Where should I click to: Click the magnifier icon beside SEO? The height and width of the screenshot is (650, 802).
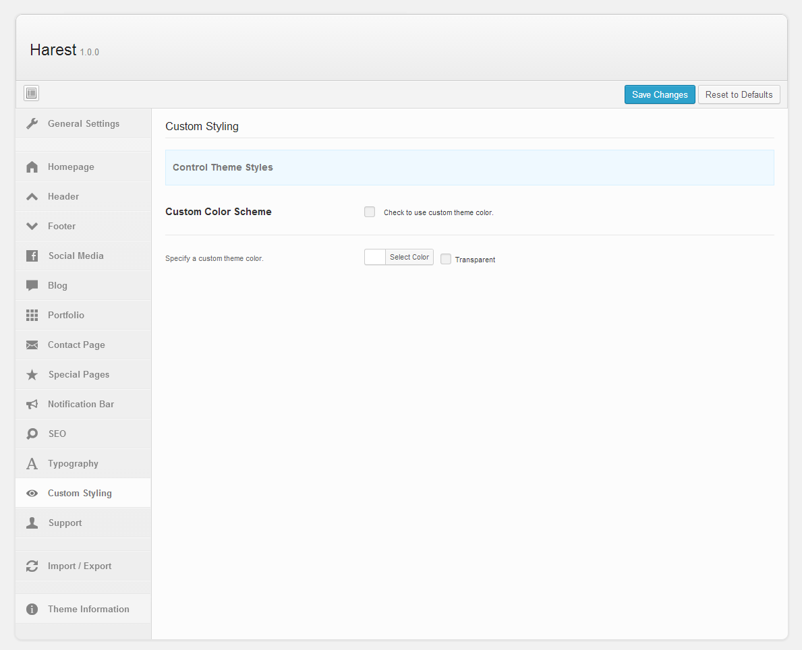tap(32, 434)
